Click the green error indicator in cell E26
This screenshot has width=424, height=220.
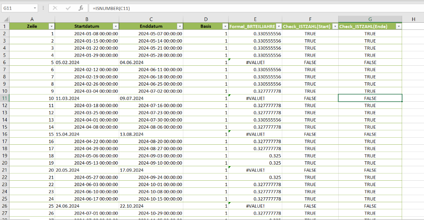(229, 203)
